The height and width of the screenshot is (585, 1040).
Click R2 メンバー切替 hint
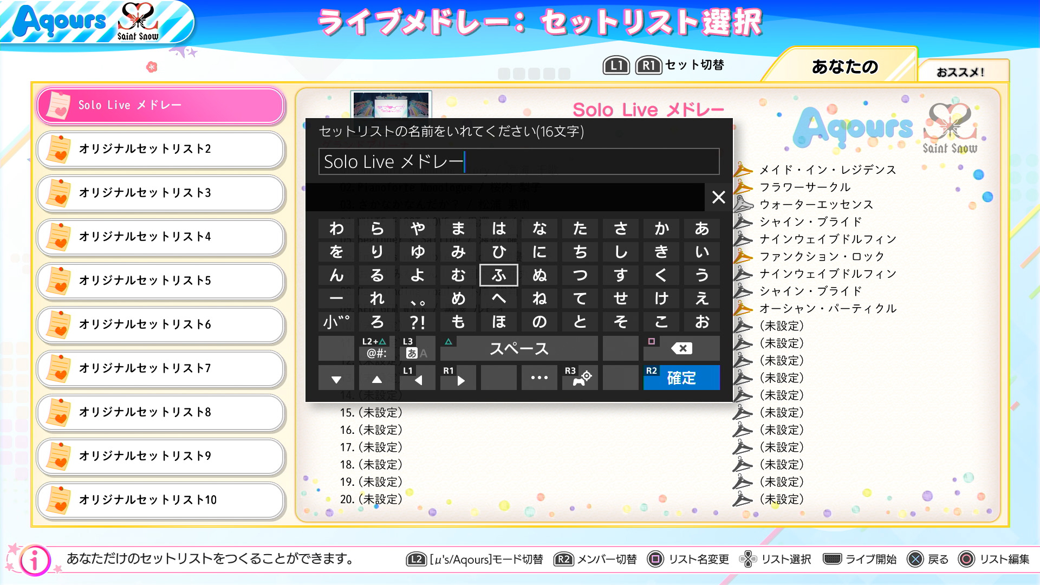pos(595,559)
